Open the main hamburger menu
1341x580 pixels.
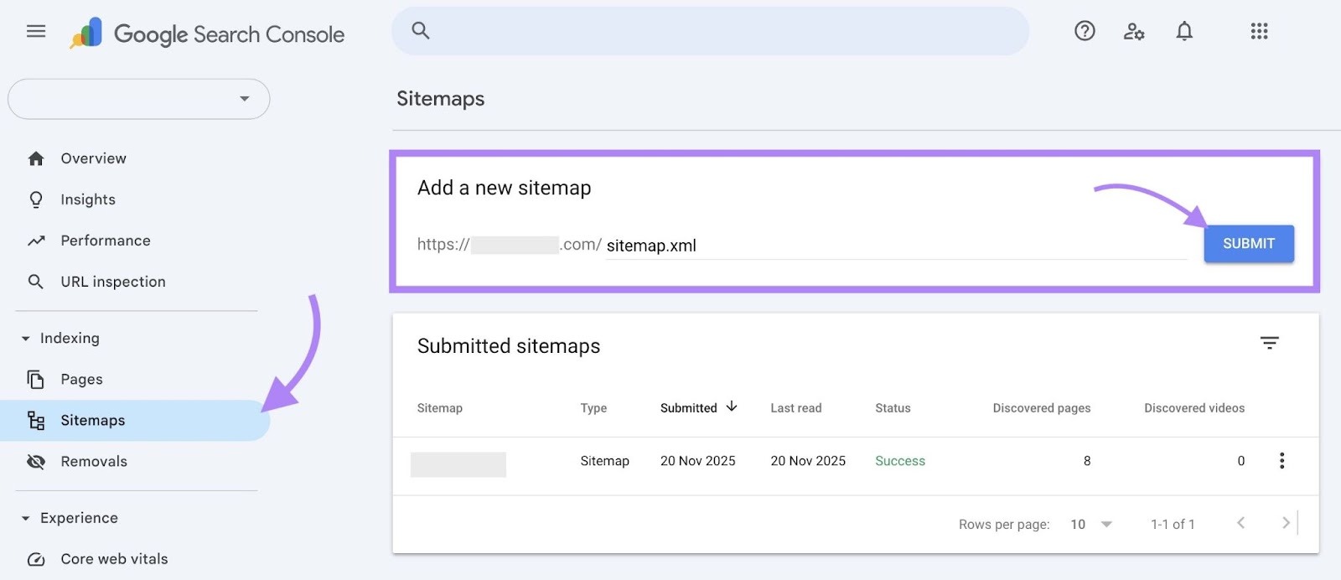point(36,32)
